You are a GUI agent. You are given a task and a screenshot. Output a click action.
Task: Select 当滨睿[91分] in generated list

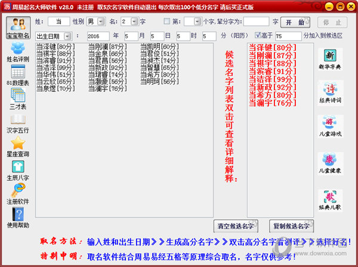coord(55,60)
